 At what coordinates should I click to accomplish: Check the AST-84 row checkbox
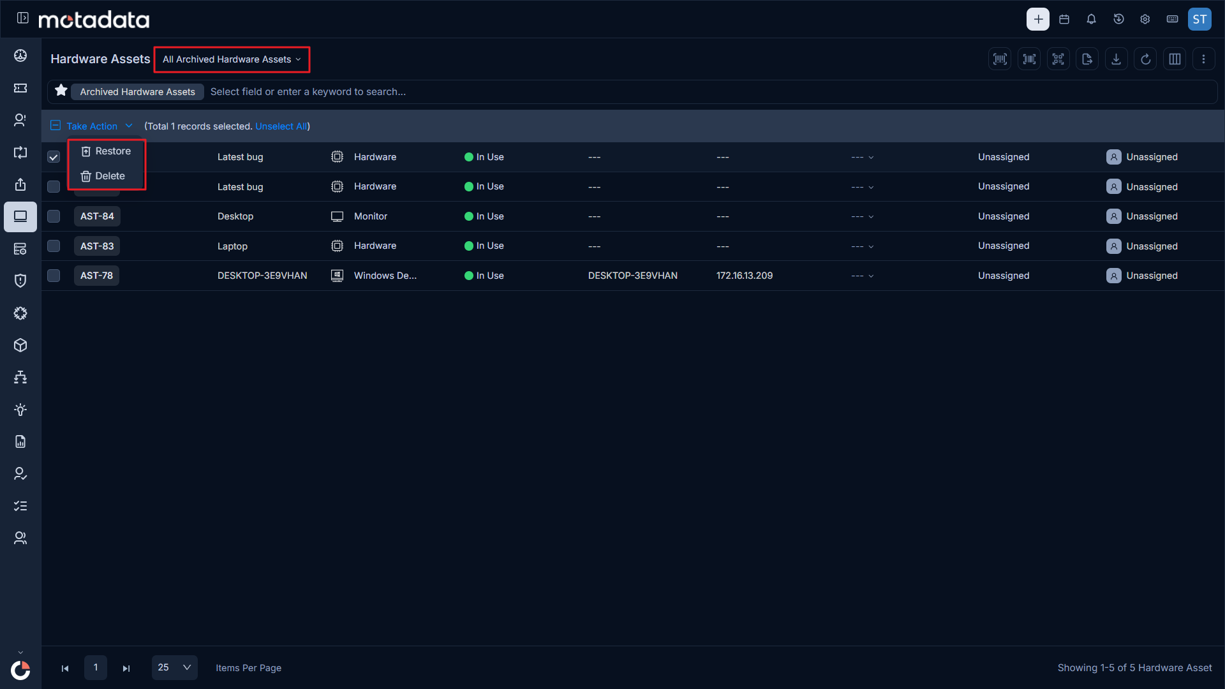54,216
